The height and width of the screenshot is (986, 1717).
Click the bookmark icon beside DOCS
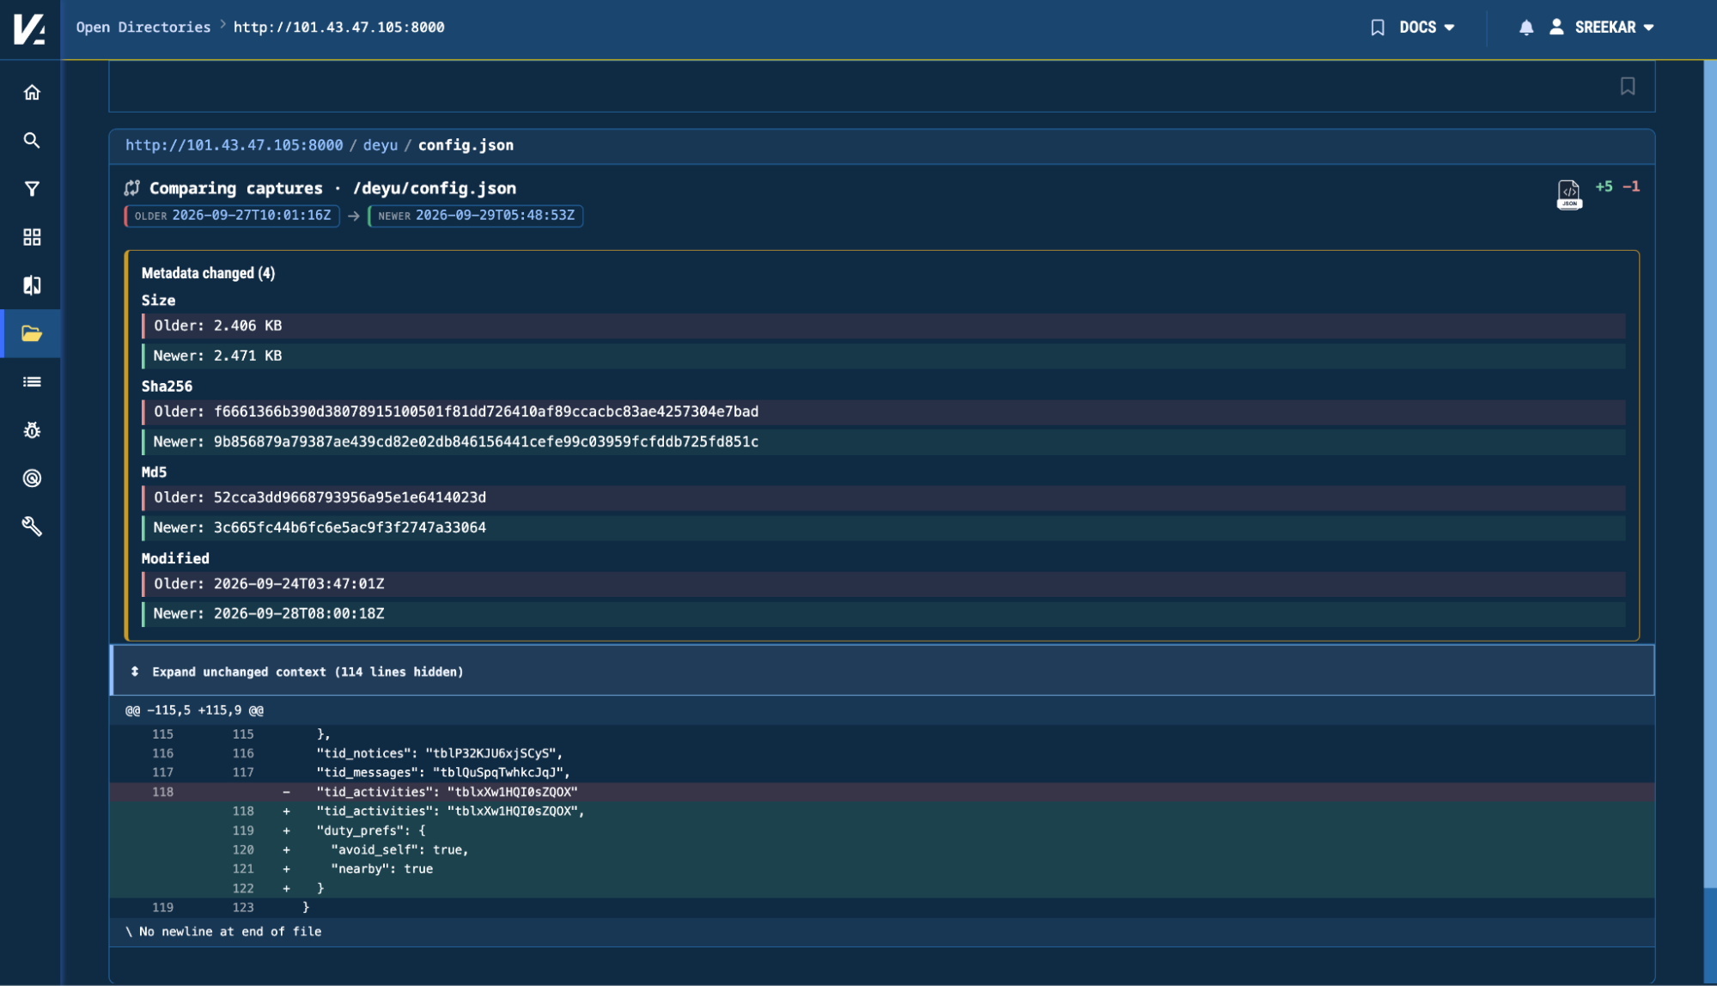(x=1378, y=27)
